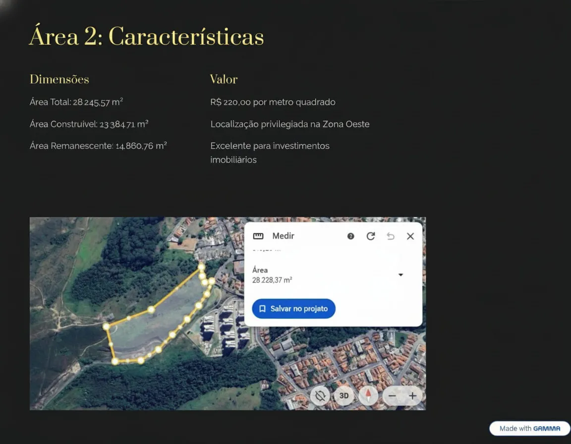The height and width of the screenshot is (444, 571).
Task: Undo the last measurement point
Action: click(x=391, y=236)
